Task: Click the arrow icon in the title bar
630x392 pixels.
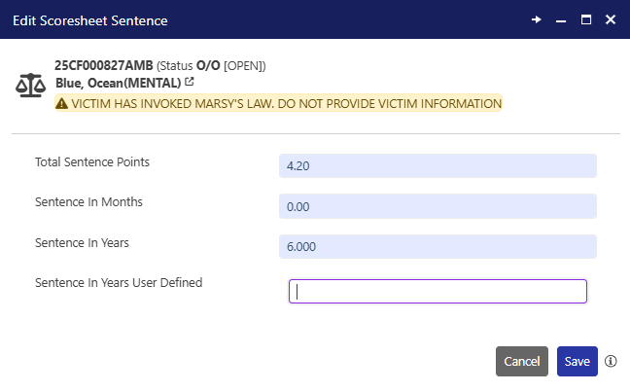Action: click(536, 19)
